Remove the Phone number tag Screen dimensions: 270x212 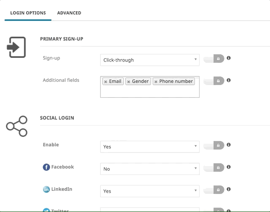coord(156,82)
